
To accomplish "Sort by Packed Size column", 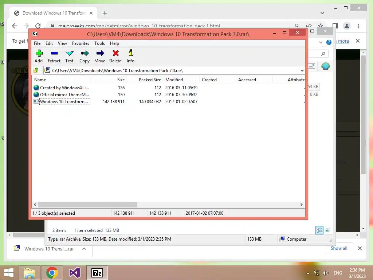I will (x=145, y=80).
